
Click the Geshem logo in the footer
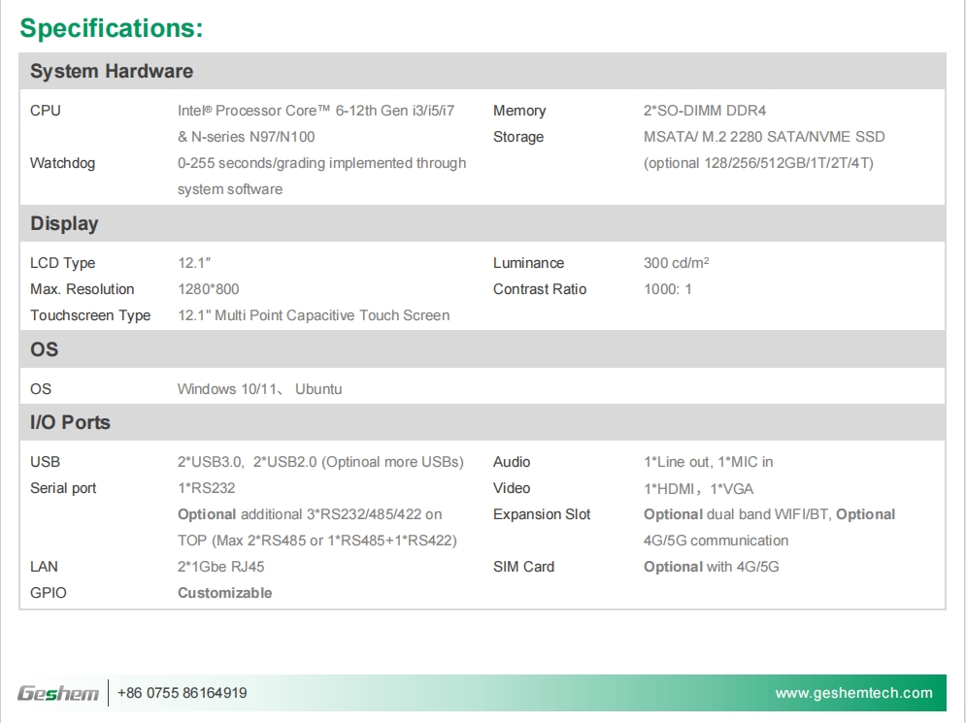pyautogui.click(x=58, y=693)
